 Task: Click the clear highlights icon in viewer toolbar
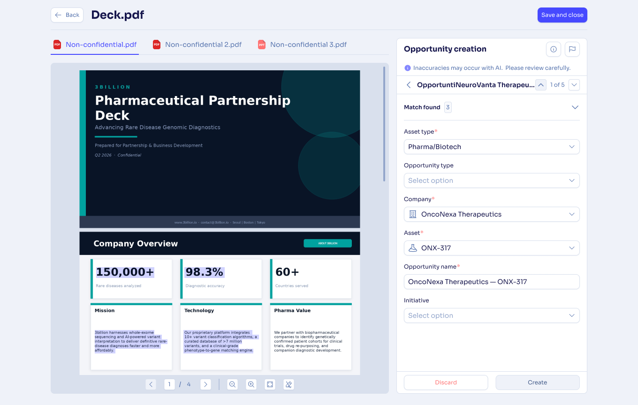[x=289, y=384]
